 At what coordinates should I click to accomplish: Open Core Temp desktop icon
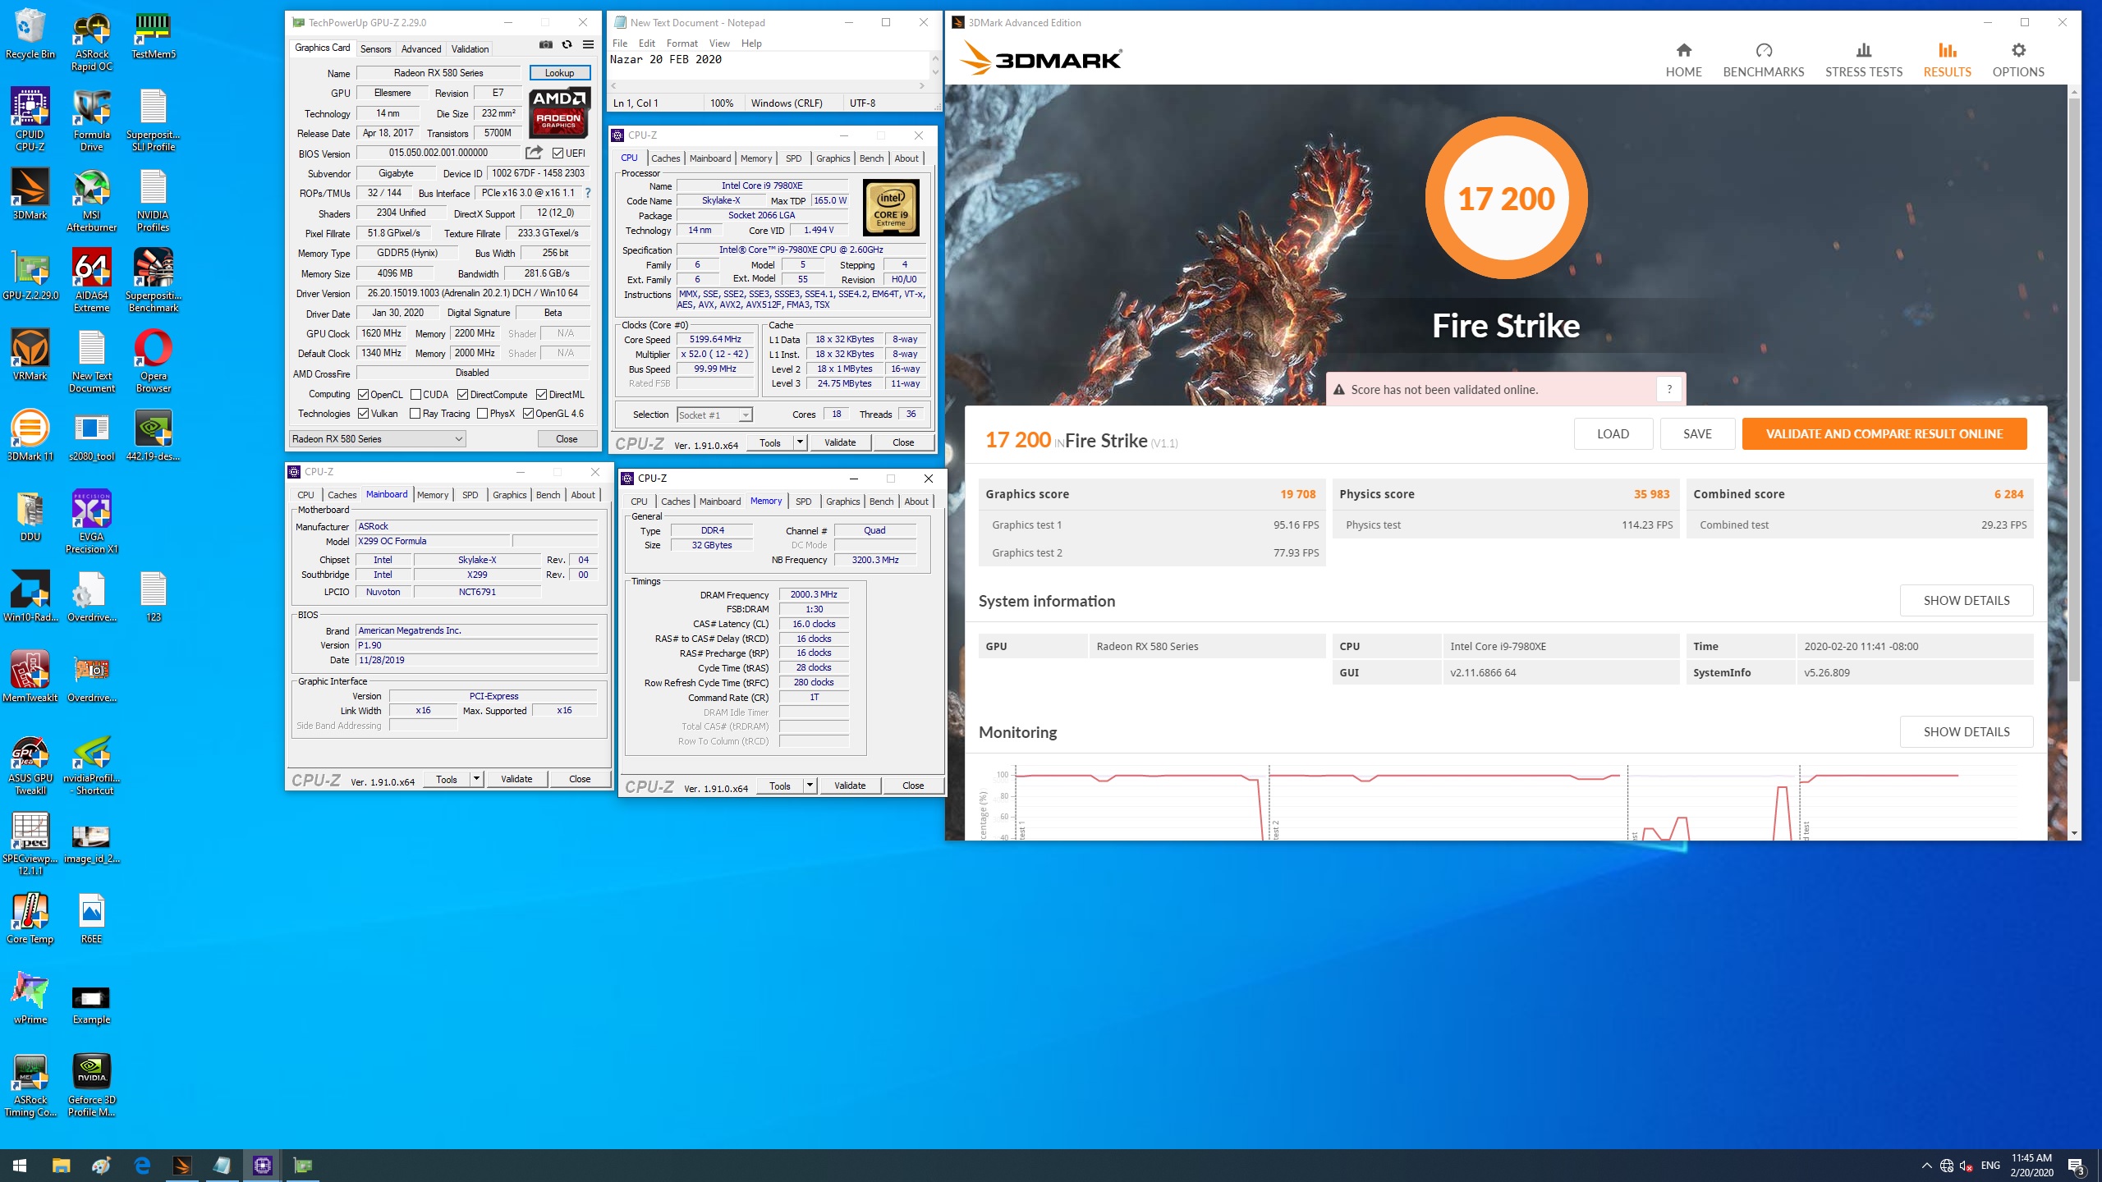coord(30,919)
